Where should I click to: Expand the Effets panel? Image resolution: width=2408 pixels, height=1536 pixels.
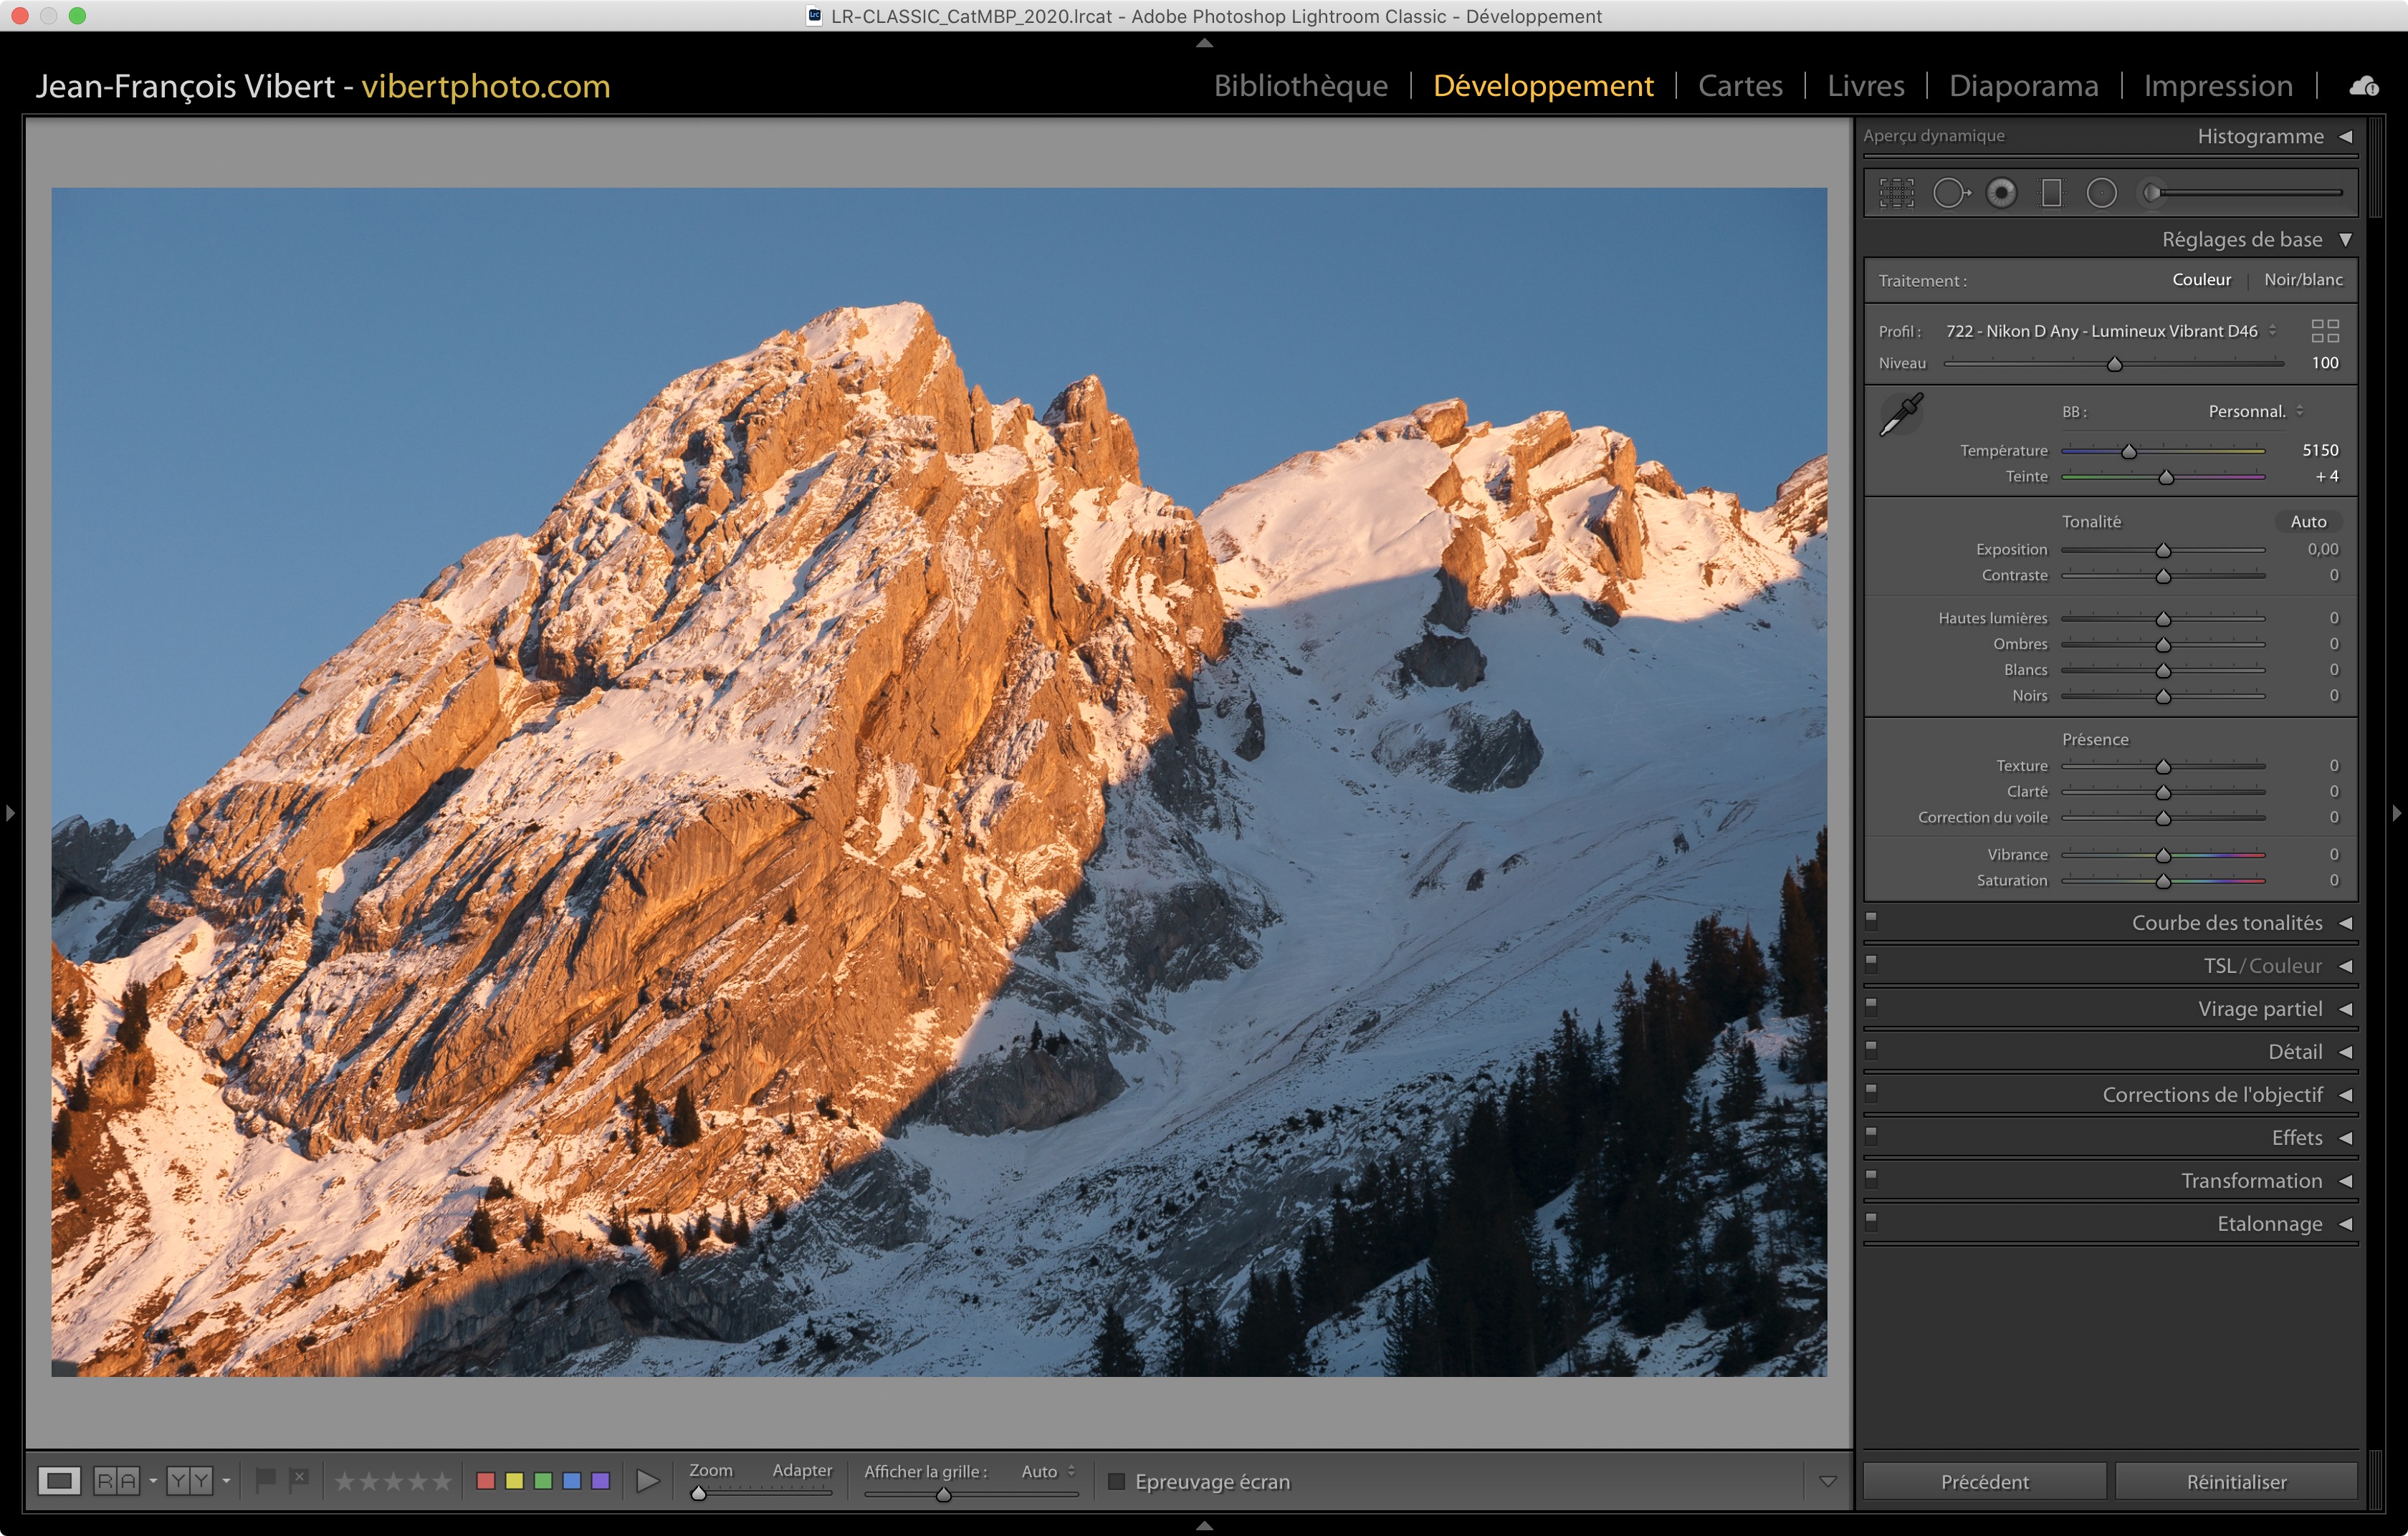pos(2296,1137)
